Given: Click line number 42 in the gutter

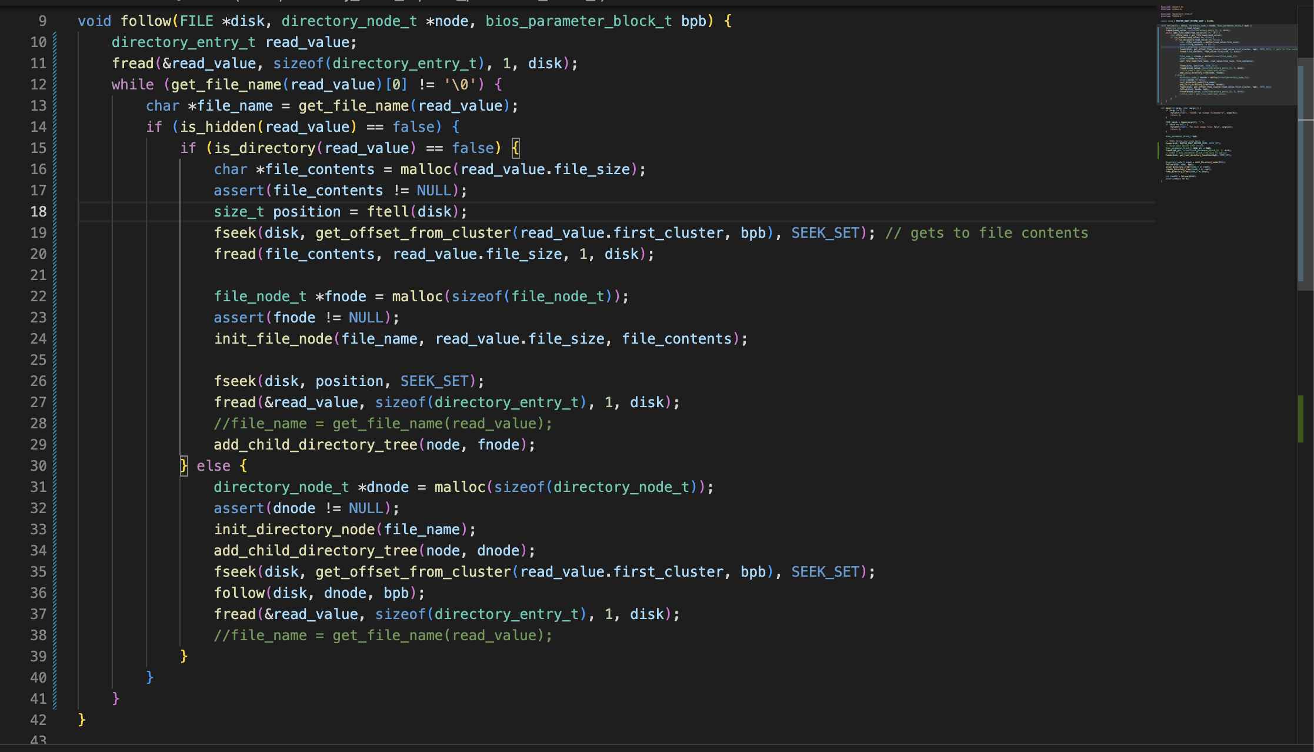Looking at the screenshot, I should (38, 720).
